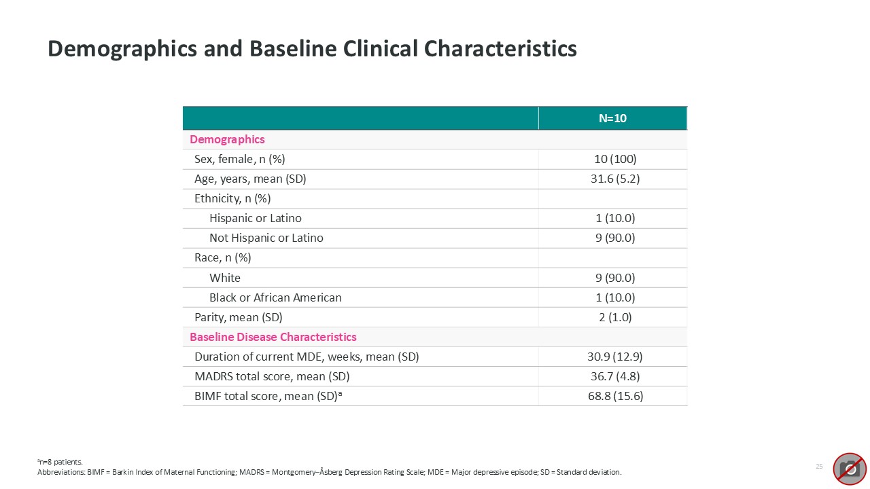Select the pink Demographics section heading
Viewport: 870px width, 489px height.
[x=227, y=139]
